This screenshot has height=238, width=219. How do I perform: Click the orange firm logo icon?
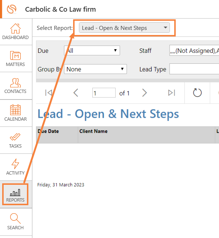click(12, 9)
